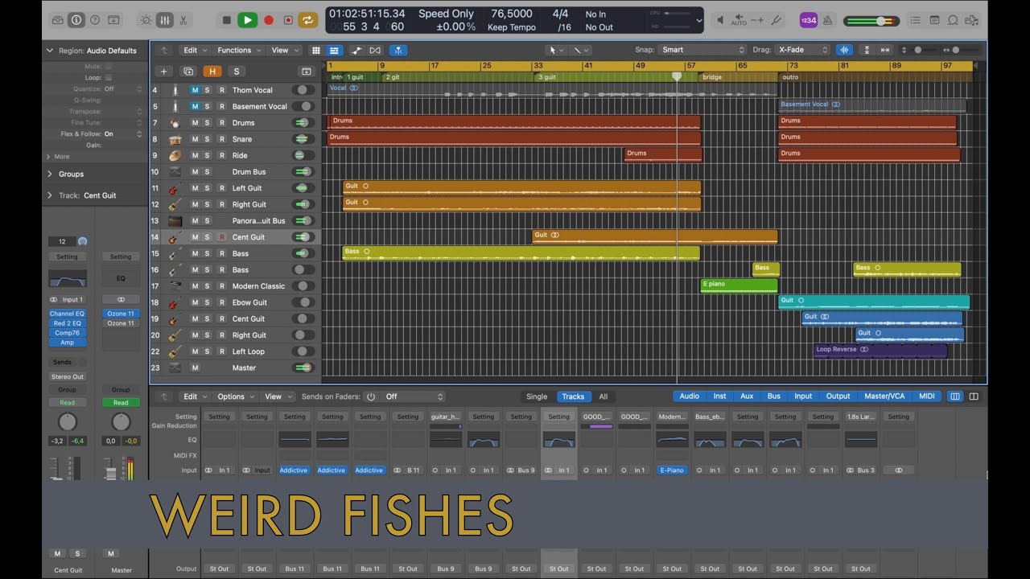Click the Duplicate Track icon
This screenshot has height=579, width=1030.
point(188,72)
